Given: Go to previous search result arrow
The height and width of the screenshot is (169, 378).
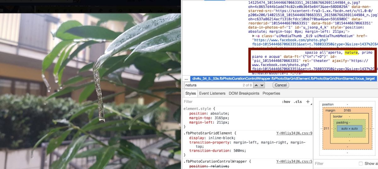Looking at the screenshot, I should click(256, 85).
